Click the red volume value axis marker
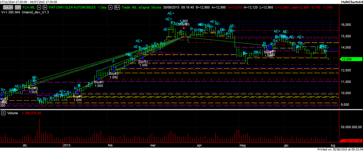 click(350, 141)
